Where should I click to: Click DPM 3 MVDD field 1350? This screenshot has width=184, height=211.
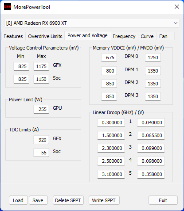tap(153, 96)
